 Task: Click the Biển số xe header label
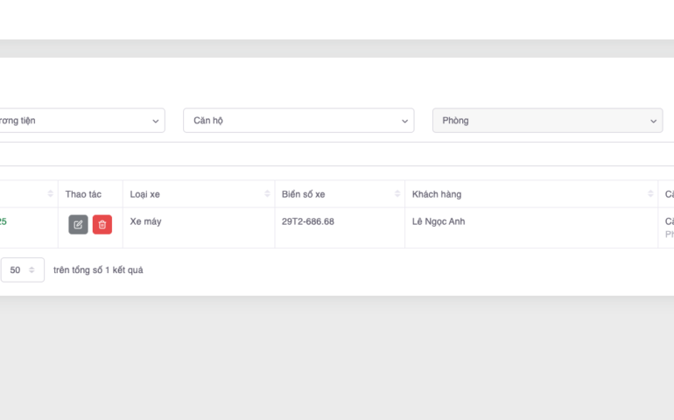[303, 193]
